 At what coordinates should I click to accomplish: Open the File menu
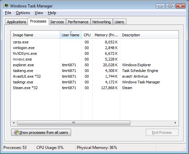8,13
